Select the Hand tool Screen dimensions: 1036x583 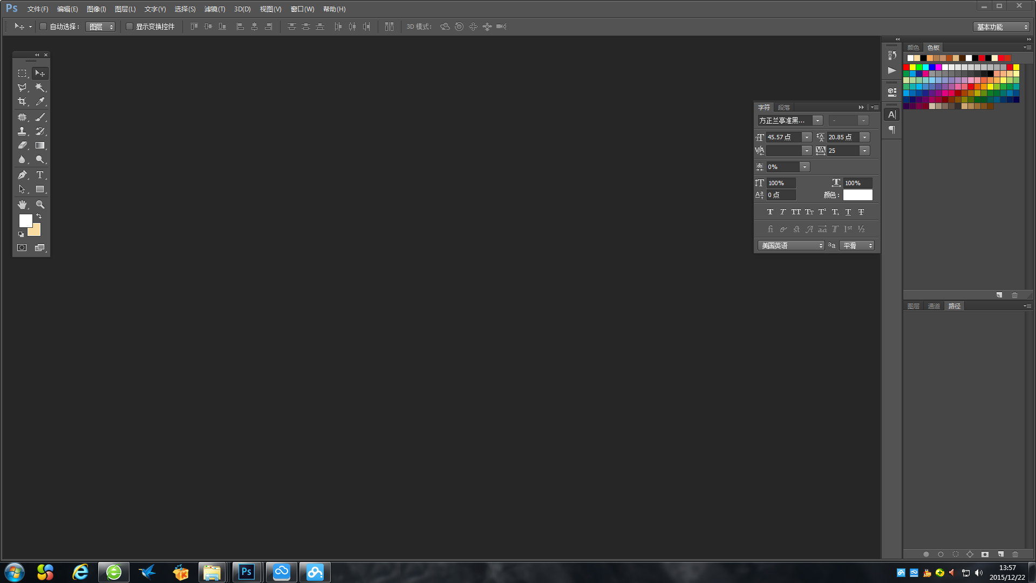pyautogui.click(x=22, y=205)
